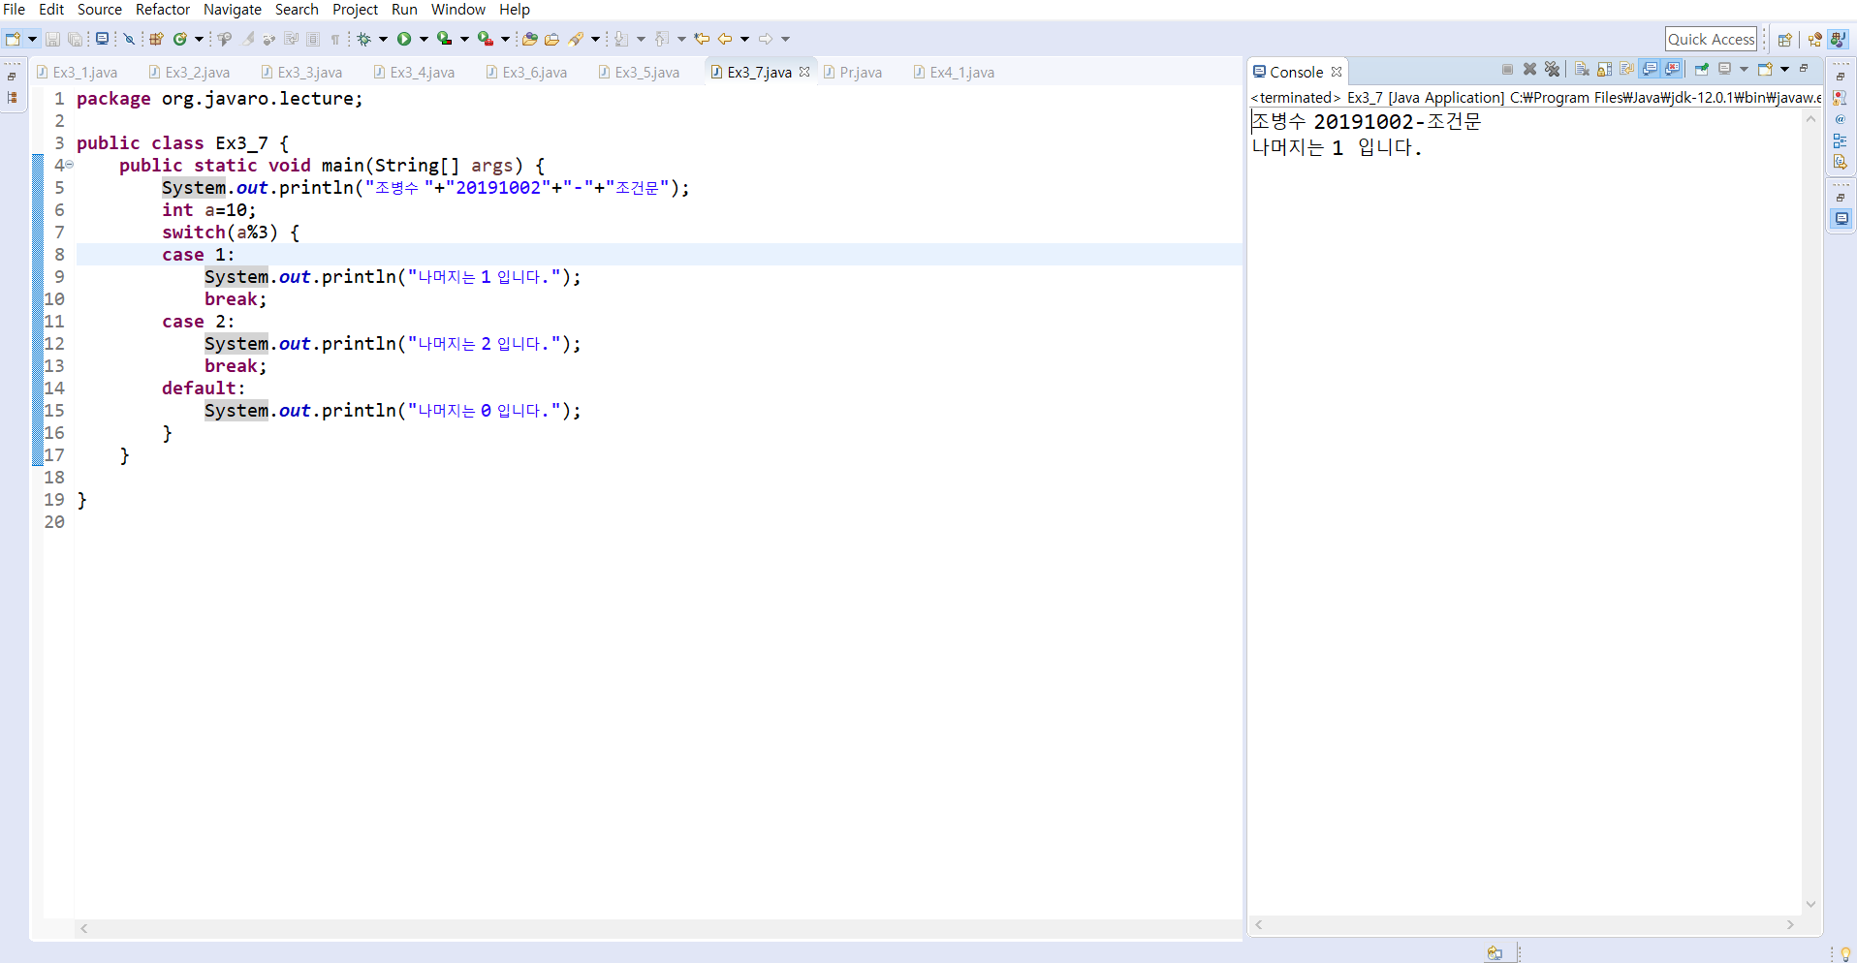Click the New file wizard icon
Screen dimensions: 1857x963
click(13, 39)
